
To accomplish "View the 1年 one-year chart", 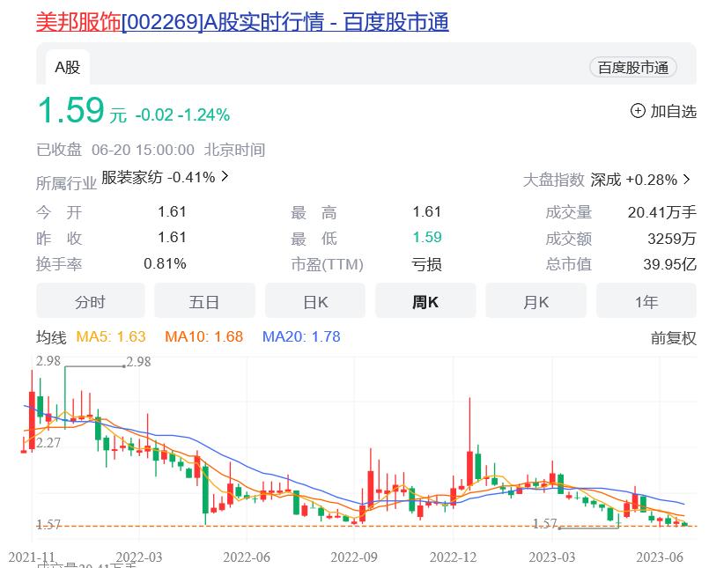I will (x=646, y=300).
